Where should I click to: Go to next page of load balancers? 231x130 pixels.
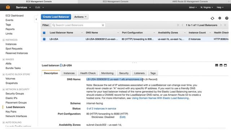(221, 25)
